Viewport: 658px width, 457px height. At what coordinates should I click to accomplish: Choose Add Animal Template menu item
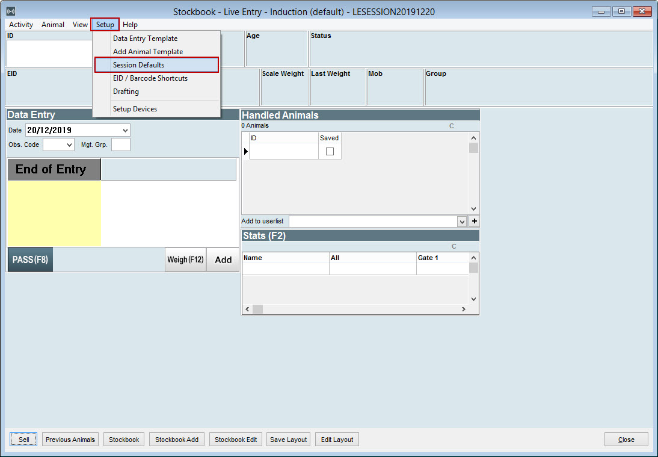tap(156, 52)
